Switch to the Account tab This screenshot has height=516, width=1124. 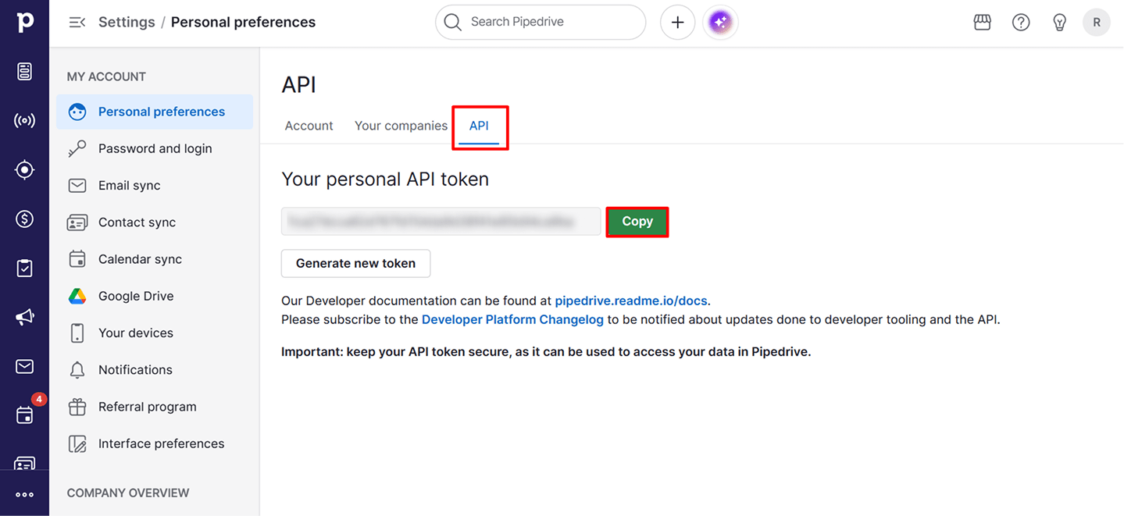click(x=309, y=125)
